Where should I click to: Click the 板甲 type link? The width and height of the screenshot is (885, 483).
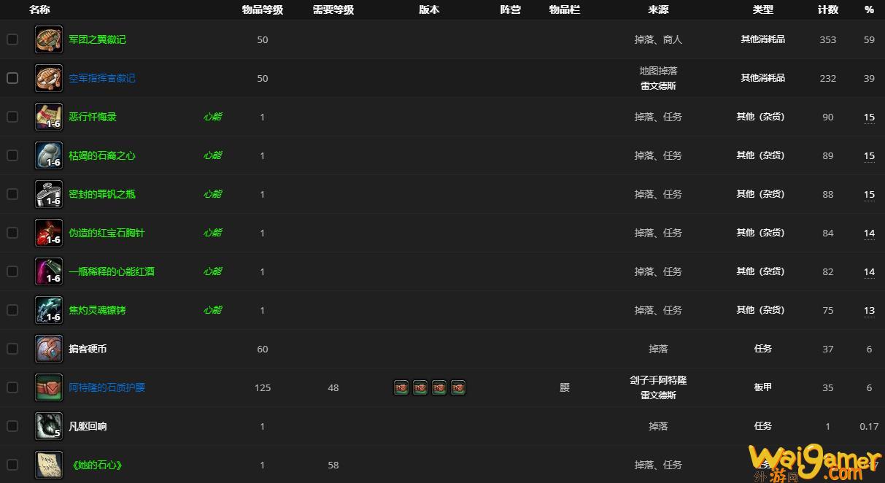click(x=763, y=387)
